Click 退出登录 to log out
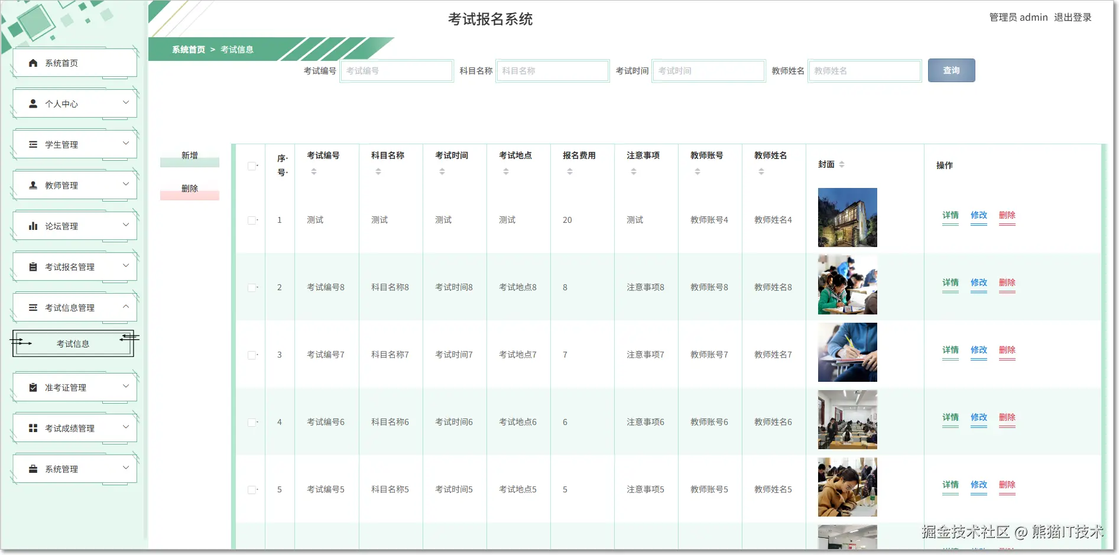The width and height of the screenshot is (1119, 555). click(x=1073, y=18)
